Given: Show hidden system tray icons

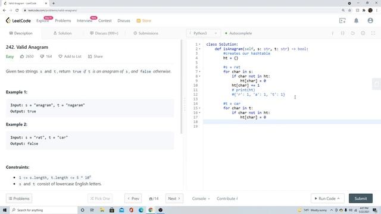Looking at the screenshot, I should tap(332, 210).
